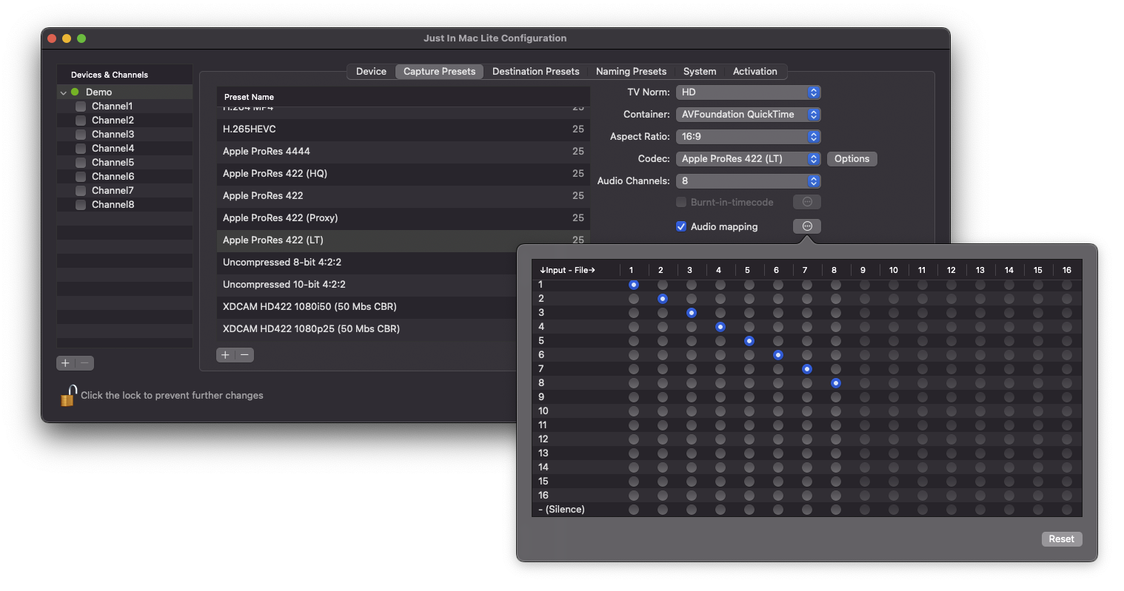Select the XDCAM HD422 1080p25 preset
This screenshot has height=591, width=1124.
click(x=367, y=329)
